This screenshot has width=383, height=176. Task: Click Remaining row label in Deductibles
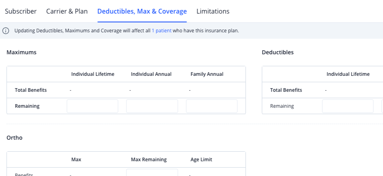[282, 106]
